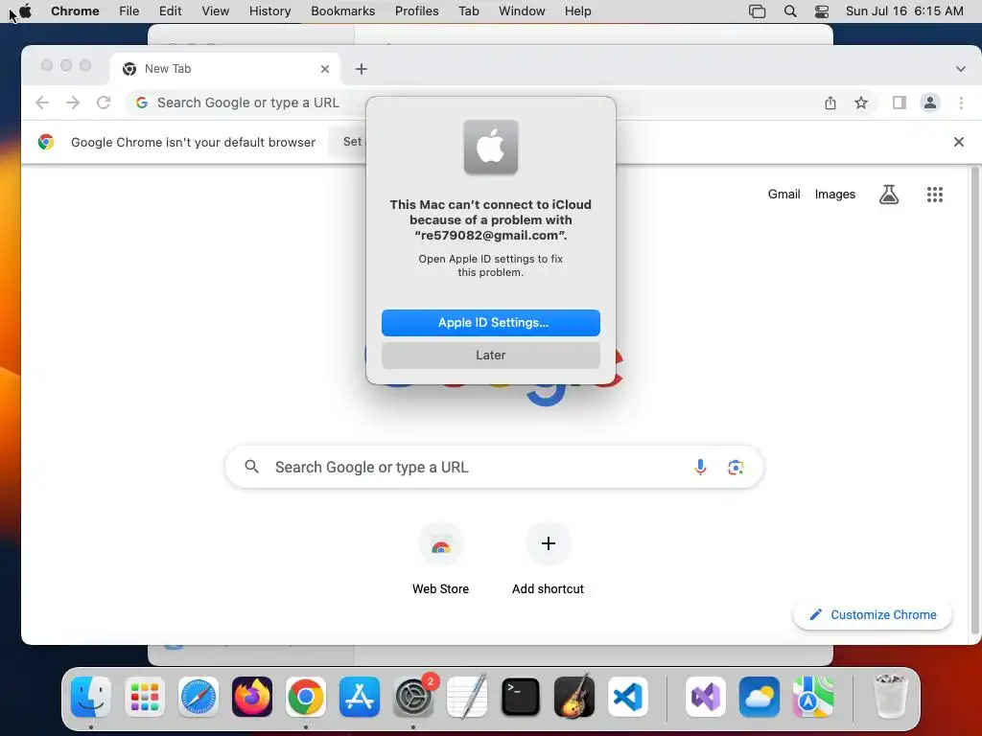Open GarageBand from the Dock
Image resolution: width=982 pixels, height=736 pixels.
(574, 697)
